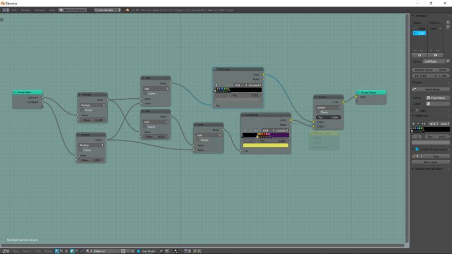Screen dimensions: 452x254
Task: Enable Clamp on Add node feeding lower ColorRamp
Action: click(x=198, y=140)
